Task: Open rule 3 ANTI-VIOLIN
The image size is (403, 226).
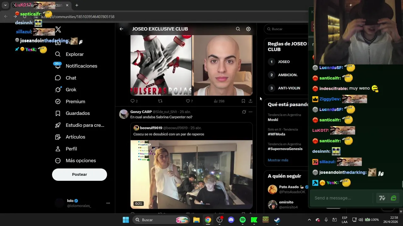Action: click(x=289, y=88)
